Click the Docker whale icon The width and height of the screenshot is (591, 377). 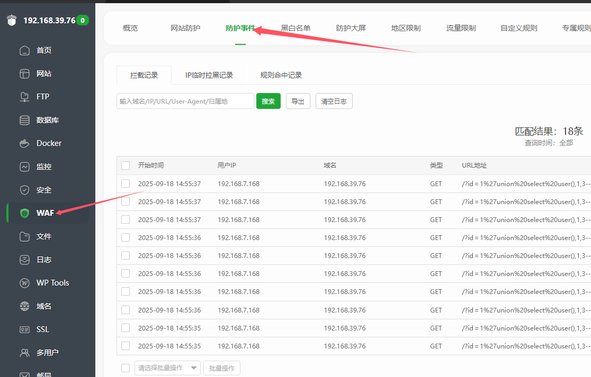[x=24, y=143]
